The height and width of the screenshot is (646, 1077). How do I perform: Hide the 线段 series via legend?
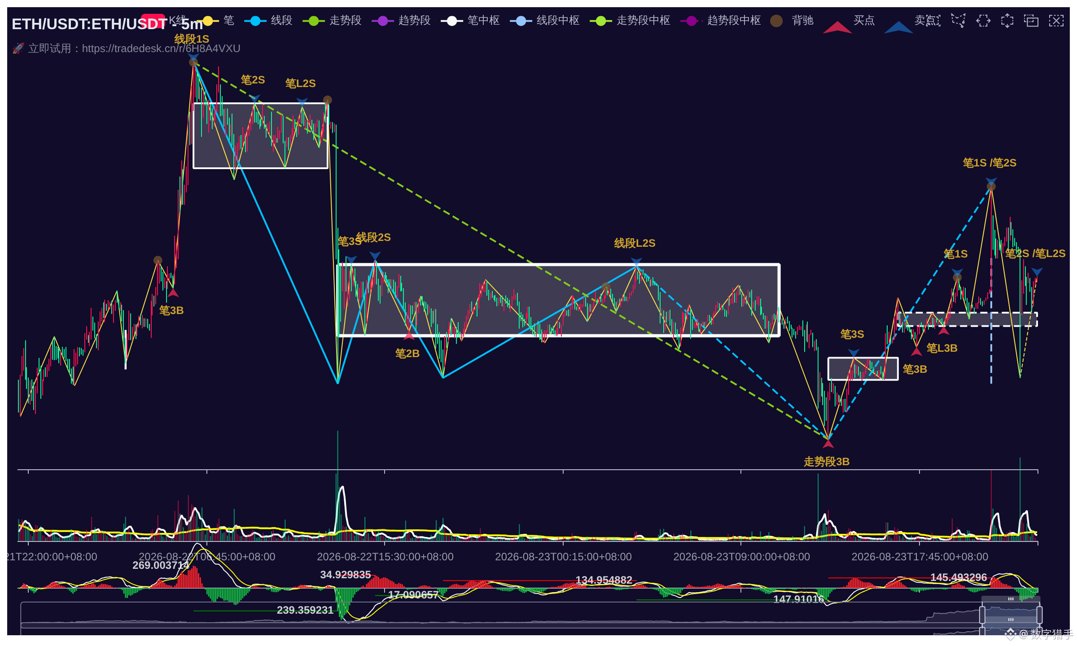268,21
